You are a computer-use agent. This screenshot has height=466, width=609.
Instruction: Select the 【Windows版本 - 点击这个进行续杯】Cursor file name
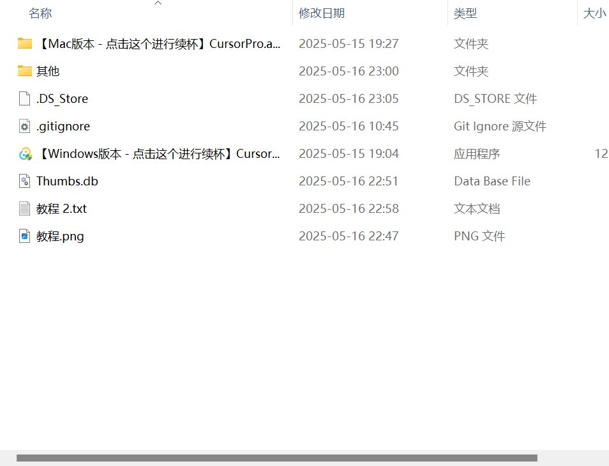158,153
